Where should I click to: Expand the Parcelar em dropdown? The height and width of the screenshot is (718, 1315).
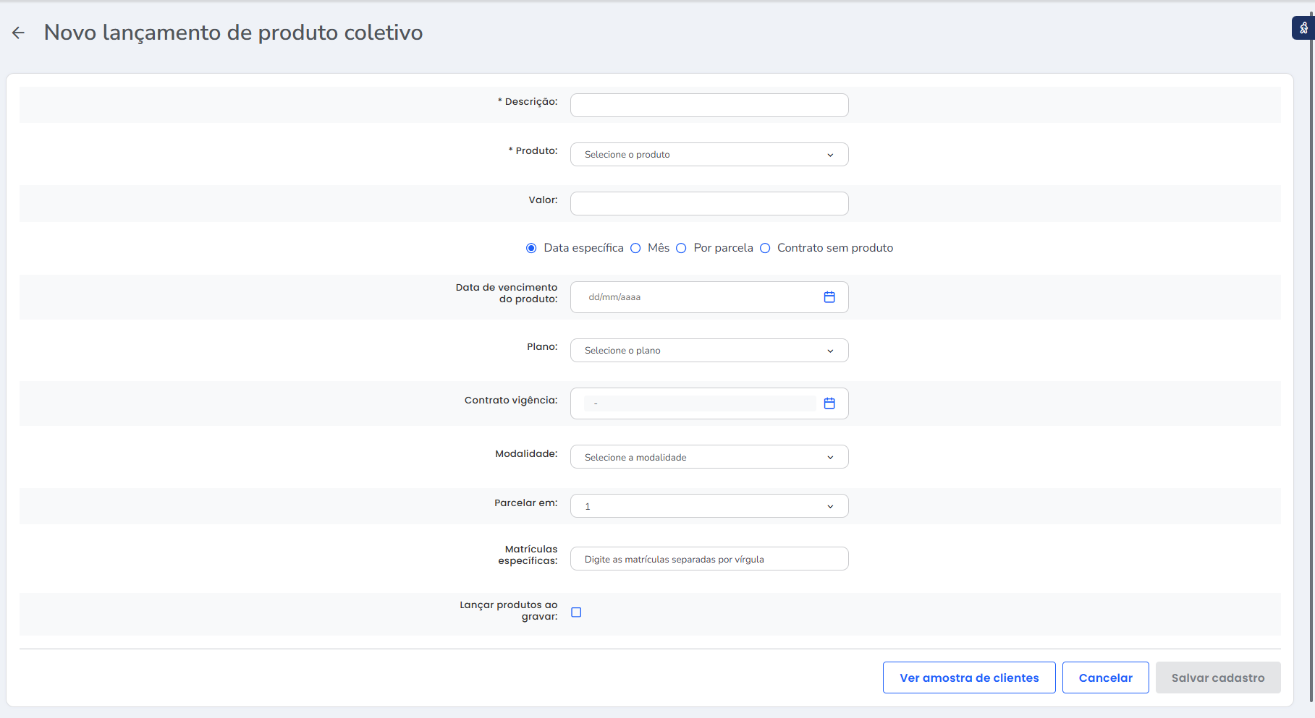click(x=709, y=506)
